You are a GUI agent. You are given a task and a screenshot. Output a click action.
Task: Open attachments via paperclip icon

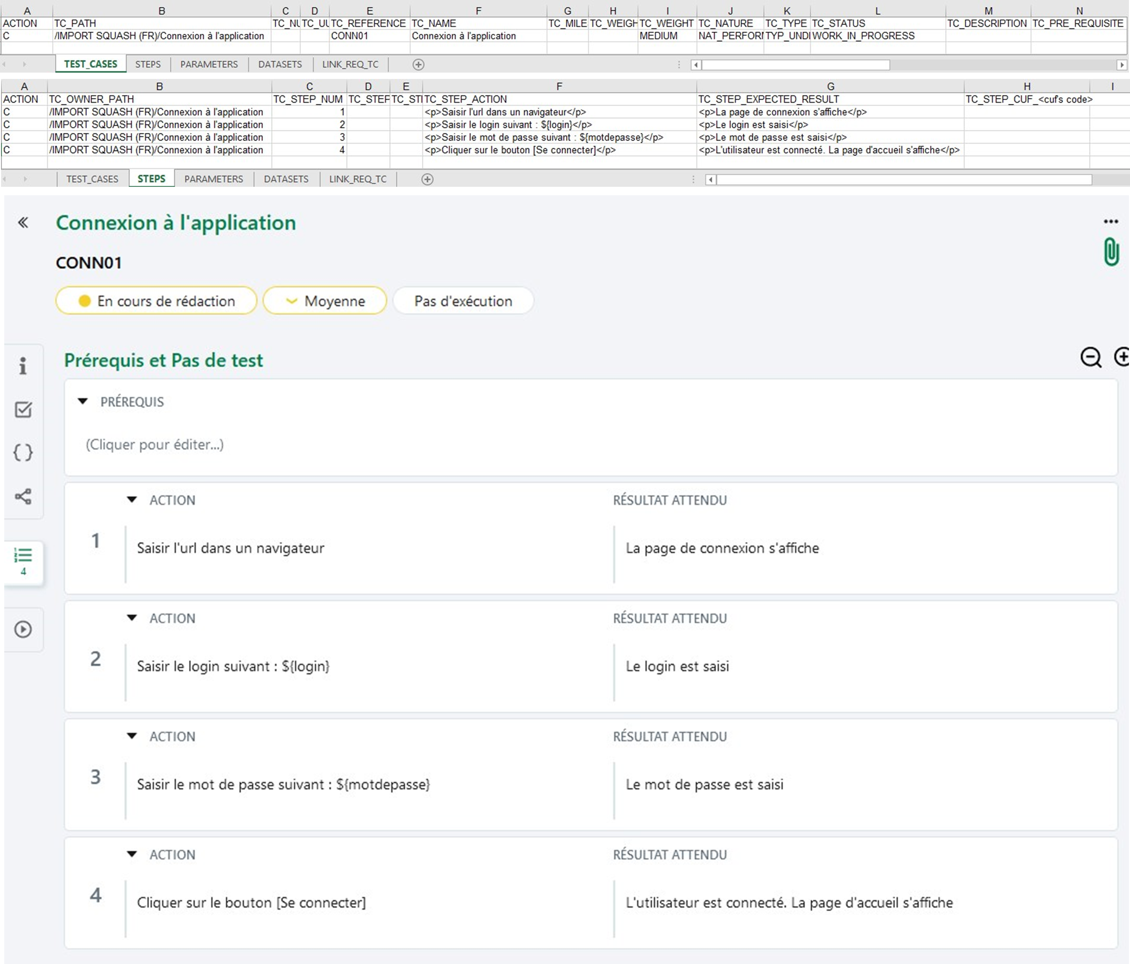coord(1111,251)
